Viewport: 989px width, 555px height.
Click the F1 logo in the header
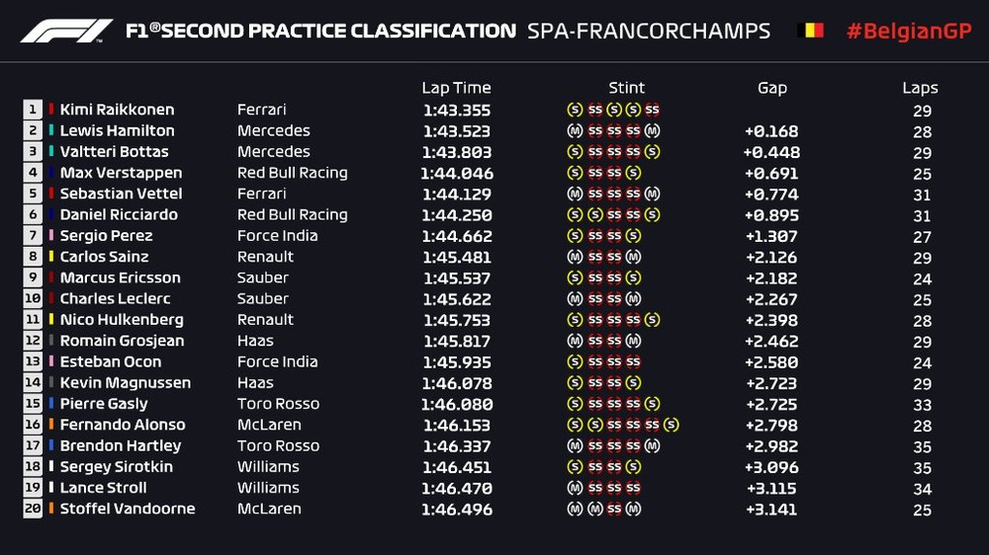(x=66, y=31)
